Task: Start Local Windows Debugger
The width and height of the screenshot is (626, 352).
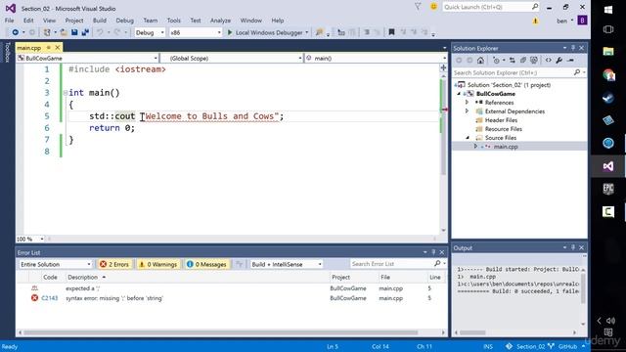Action: coord(265,32)
